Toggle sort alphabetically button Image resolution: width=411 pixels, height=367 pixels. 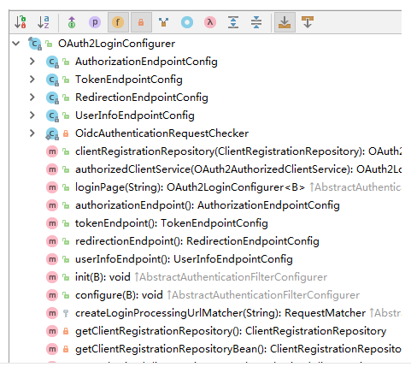pyautogui.click(x=44, y=22)
